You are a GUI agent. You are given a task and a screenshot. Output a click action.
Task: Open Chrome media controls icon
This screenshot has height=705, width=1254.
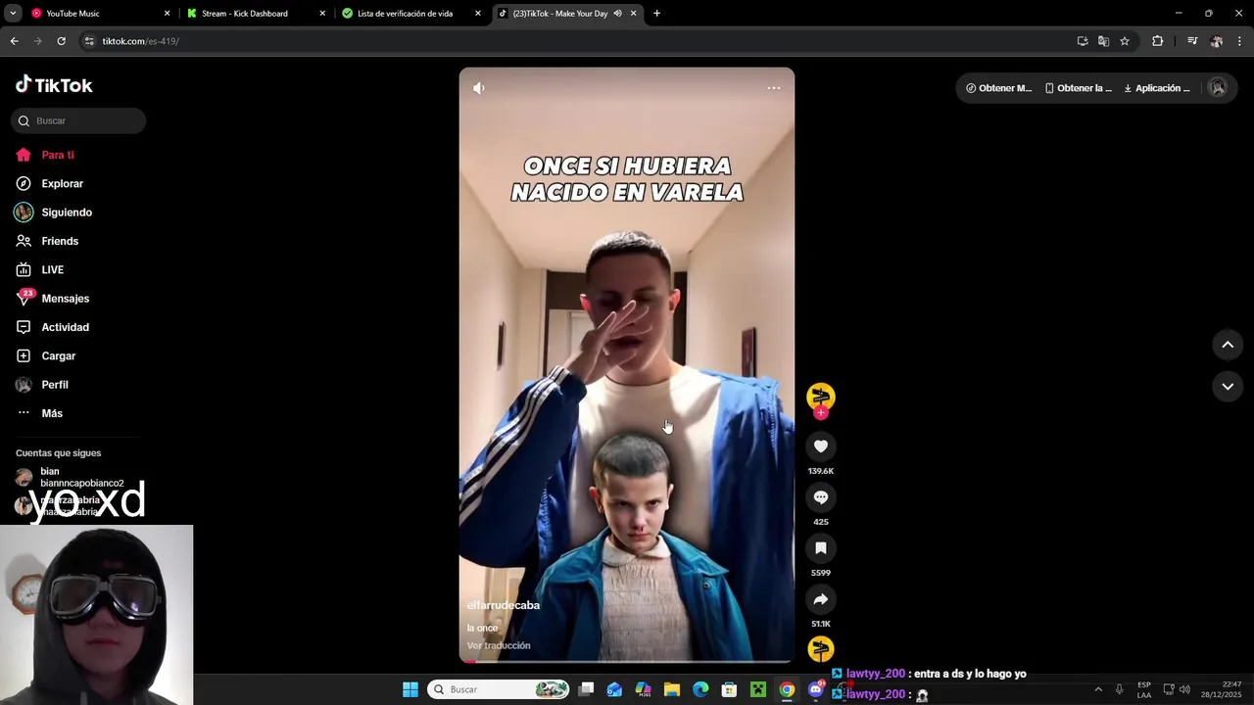(1192, 41)
